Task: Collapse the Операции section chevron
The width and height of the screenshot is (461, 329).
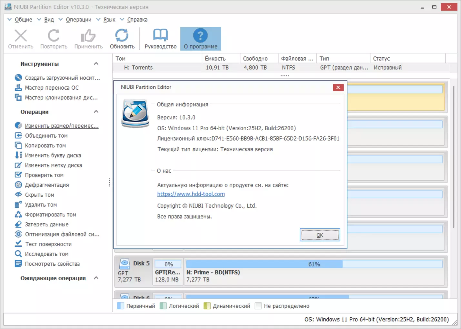Action: coord(96,112)
